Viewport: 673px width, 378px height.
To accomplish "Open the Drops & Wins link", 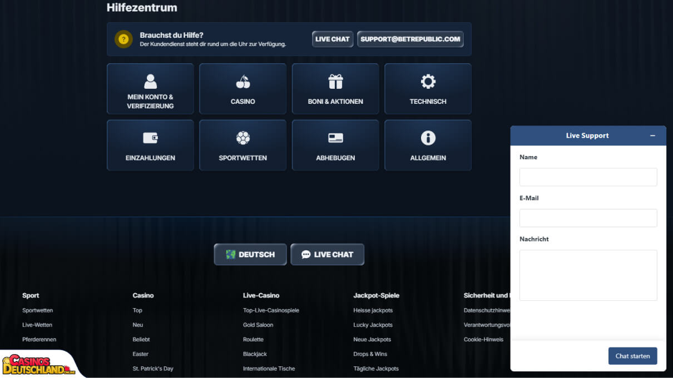I will pos(370,354).
